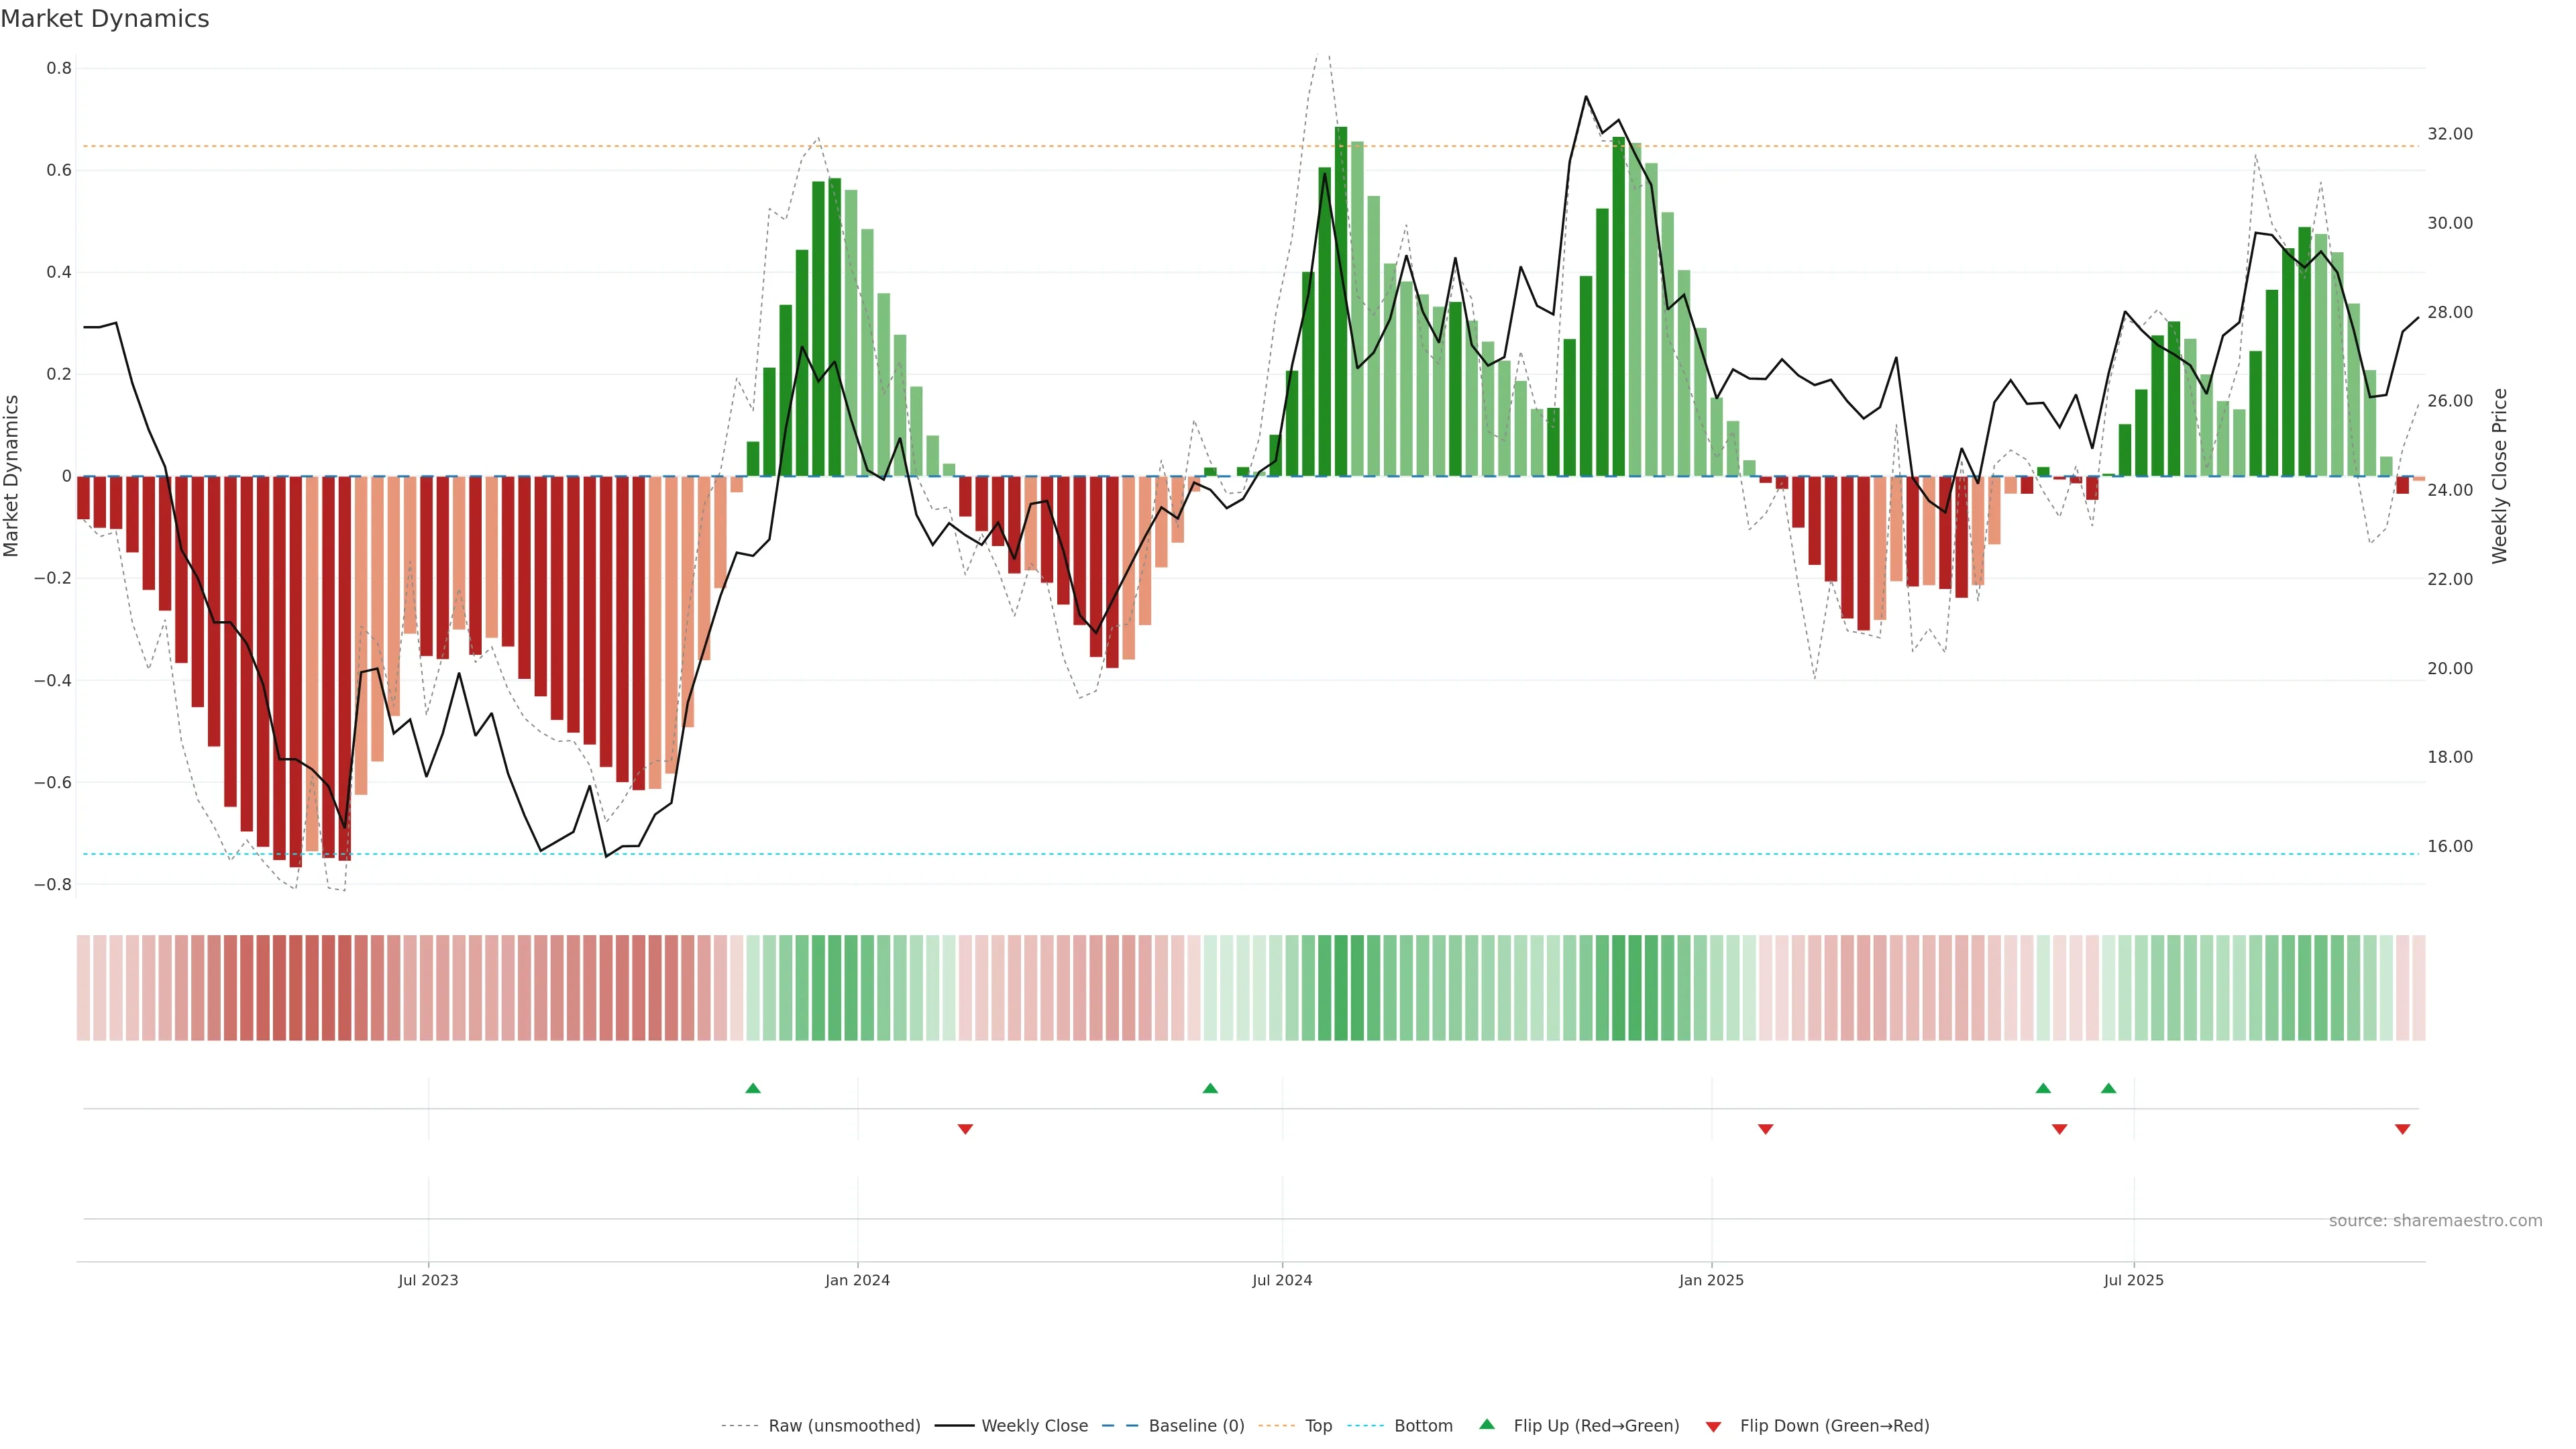This screenshot has height=1449, width=2576.
Task: Toggle the Top threshold legend entry
Action: [1318, 1426]
